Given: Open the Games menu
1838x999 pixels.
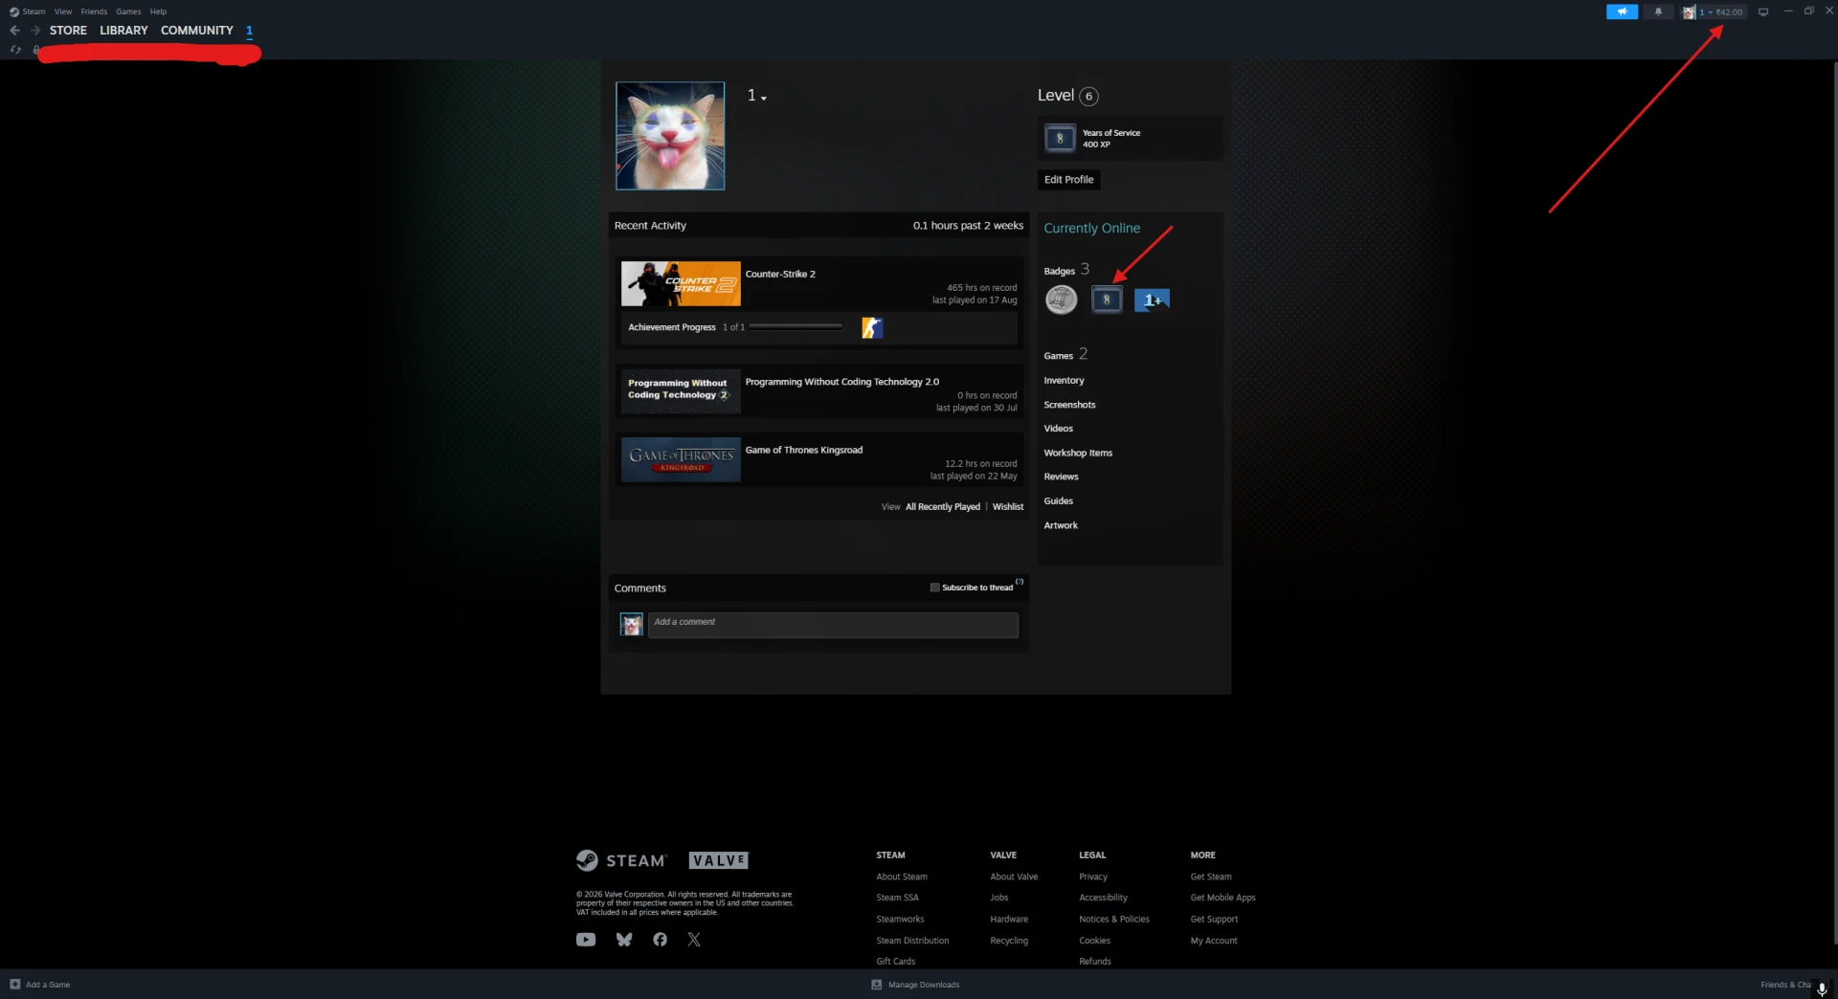Looking at the screenshot, I should [128, 11].
